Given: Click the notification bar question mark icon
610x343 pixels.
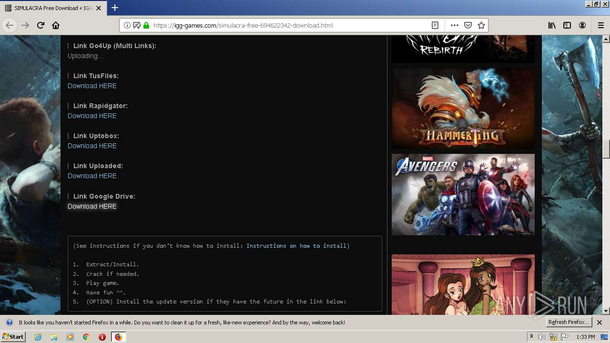Looking at the screenshot, I should 9,323.
